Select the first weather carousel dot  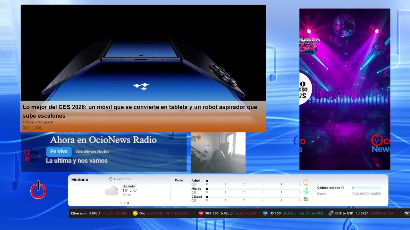tap(121, 203)
